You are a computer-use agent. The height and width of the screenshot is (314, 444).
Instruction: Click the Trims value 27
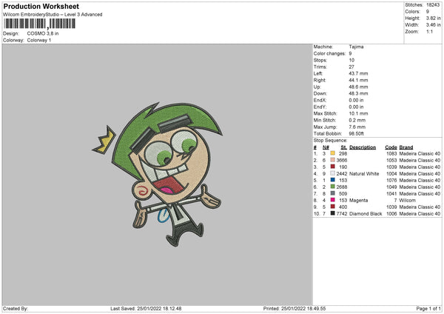pyautogui.click(x=351, y=67)
